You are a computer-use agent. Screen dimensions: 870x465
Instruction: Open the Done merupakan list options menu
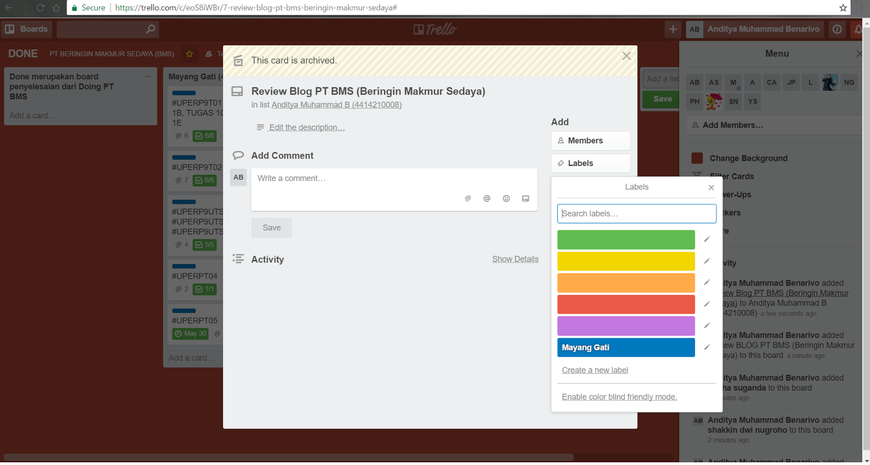point(147,77)
